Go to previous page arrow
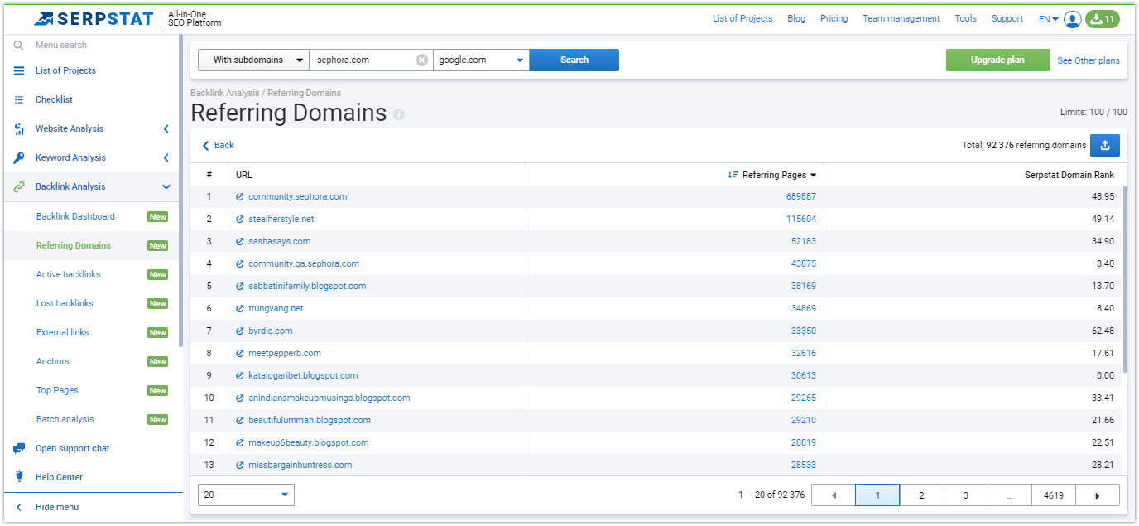This screenshot has height=526, width=1139. 834,495
